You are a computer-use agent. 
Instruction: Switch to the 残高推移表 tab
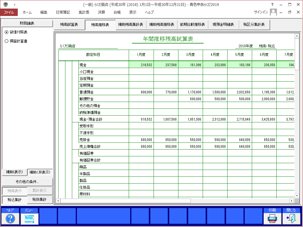100,25
